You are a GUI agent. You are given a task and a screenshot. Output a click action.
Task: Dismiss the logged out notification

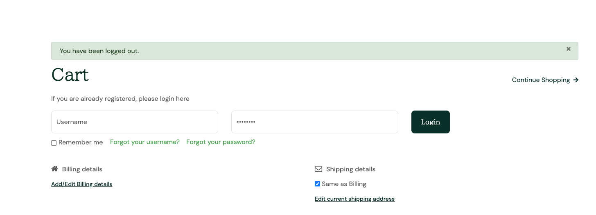(568, 49)
